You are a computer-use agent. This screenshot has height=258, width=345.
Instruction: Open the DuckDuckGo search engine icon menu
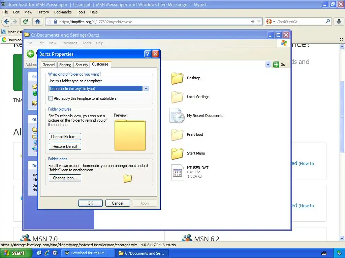[271, 21]
